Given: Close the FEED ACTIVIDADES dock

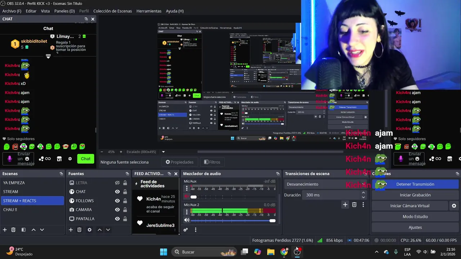Looking at the screenshot, I should click(176, 173).
